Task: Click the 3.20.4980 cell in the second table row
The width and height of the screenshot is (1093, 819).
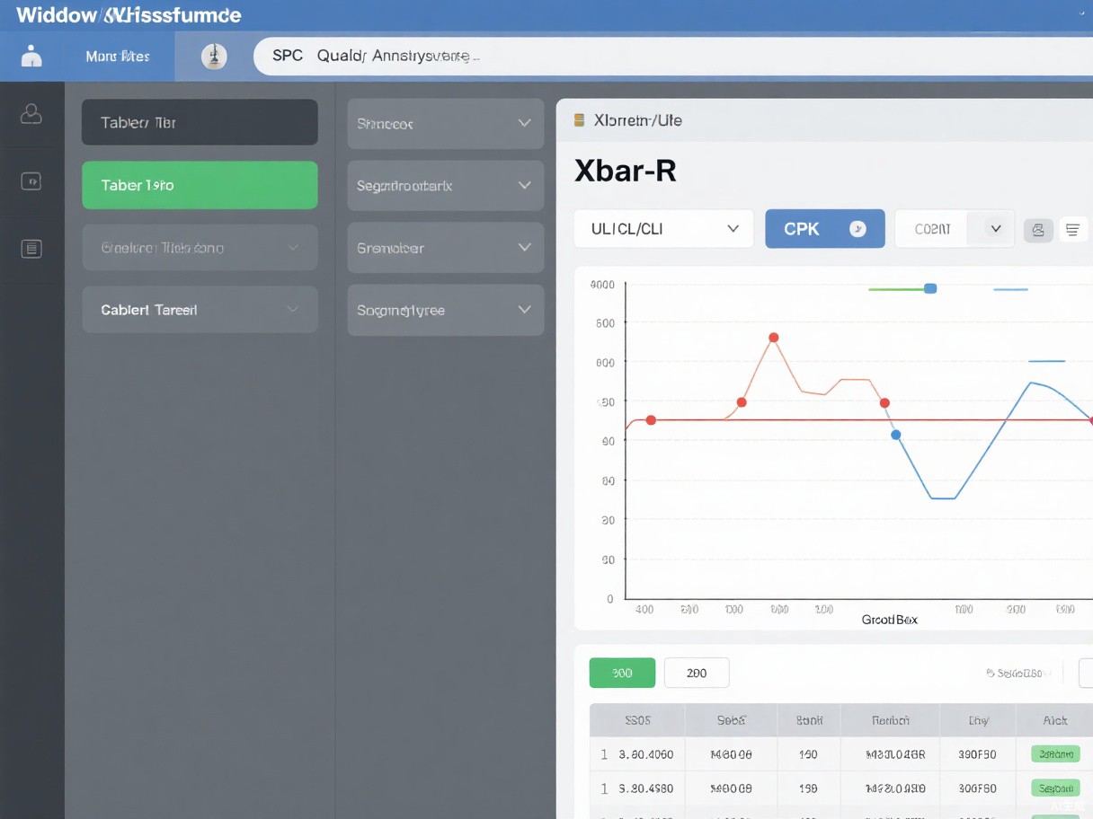Action: click(646, 788)
